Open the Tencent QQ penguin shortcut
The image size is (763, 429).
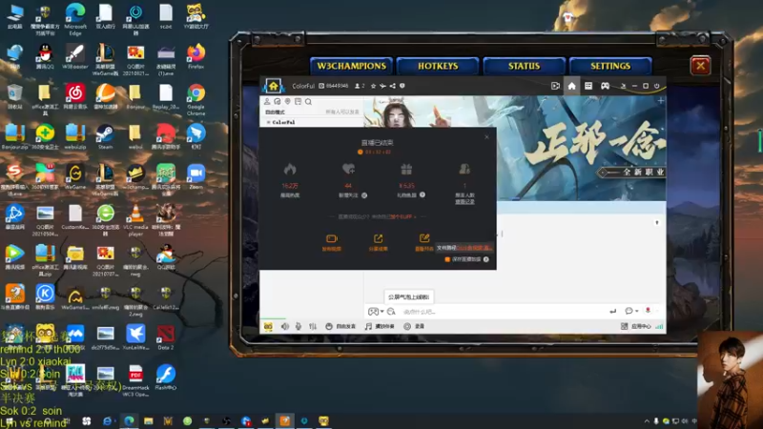45,56
